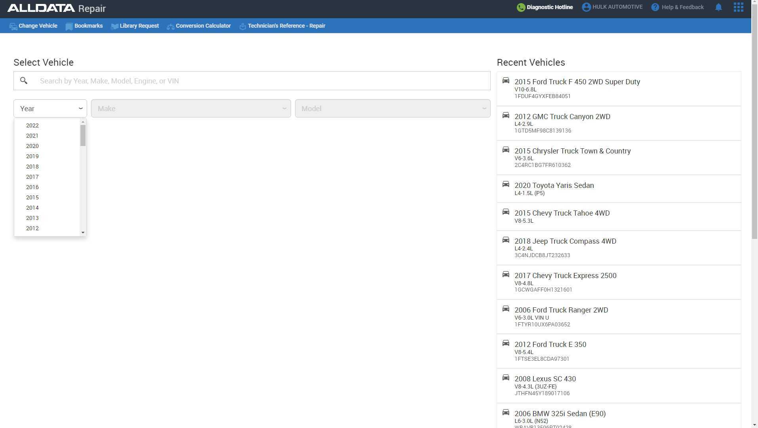Click car icon beside 2015 Ford F 450
Viewport: 758px width, 428px height.
pyautogui.click(x=506, y=81)
